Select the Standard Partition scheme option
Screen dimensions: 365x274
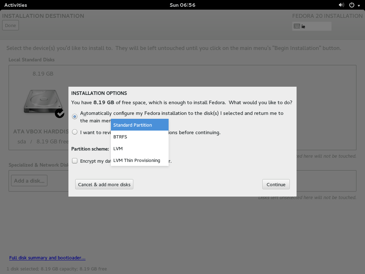pyautogui.click(x=140, y=125)
